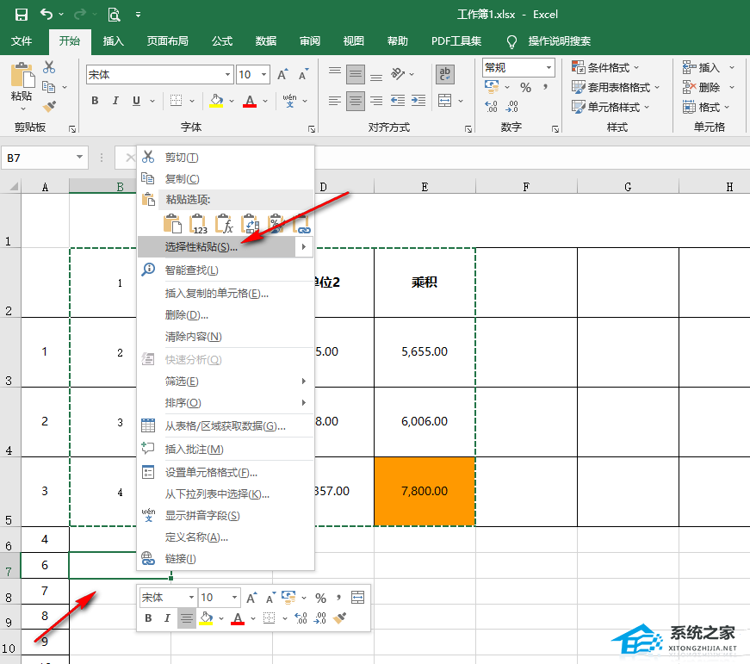Click 条件格式 (Conditional Formatting) button
The height and width of the screenshot is (664, 750).
(607, 67)
